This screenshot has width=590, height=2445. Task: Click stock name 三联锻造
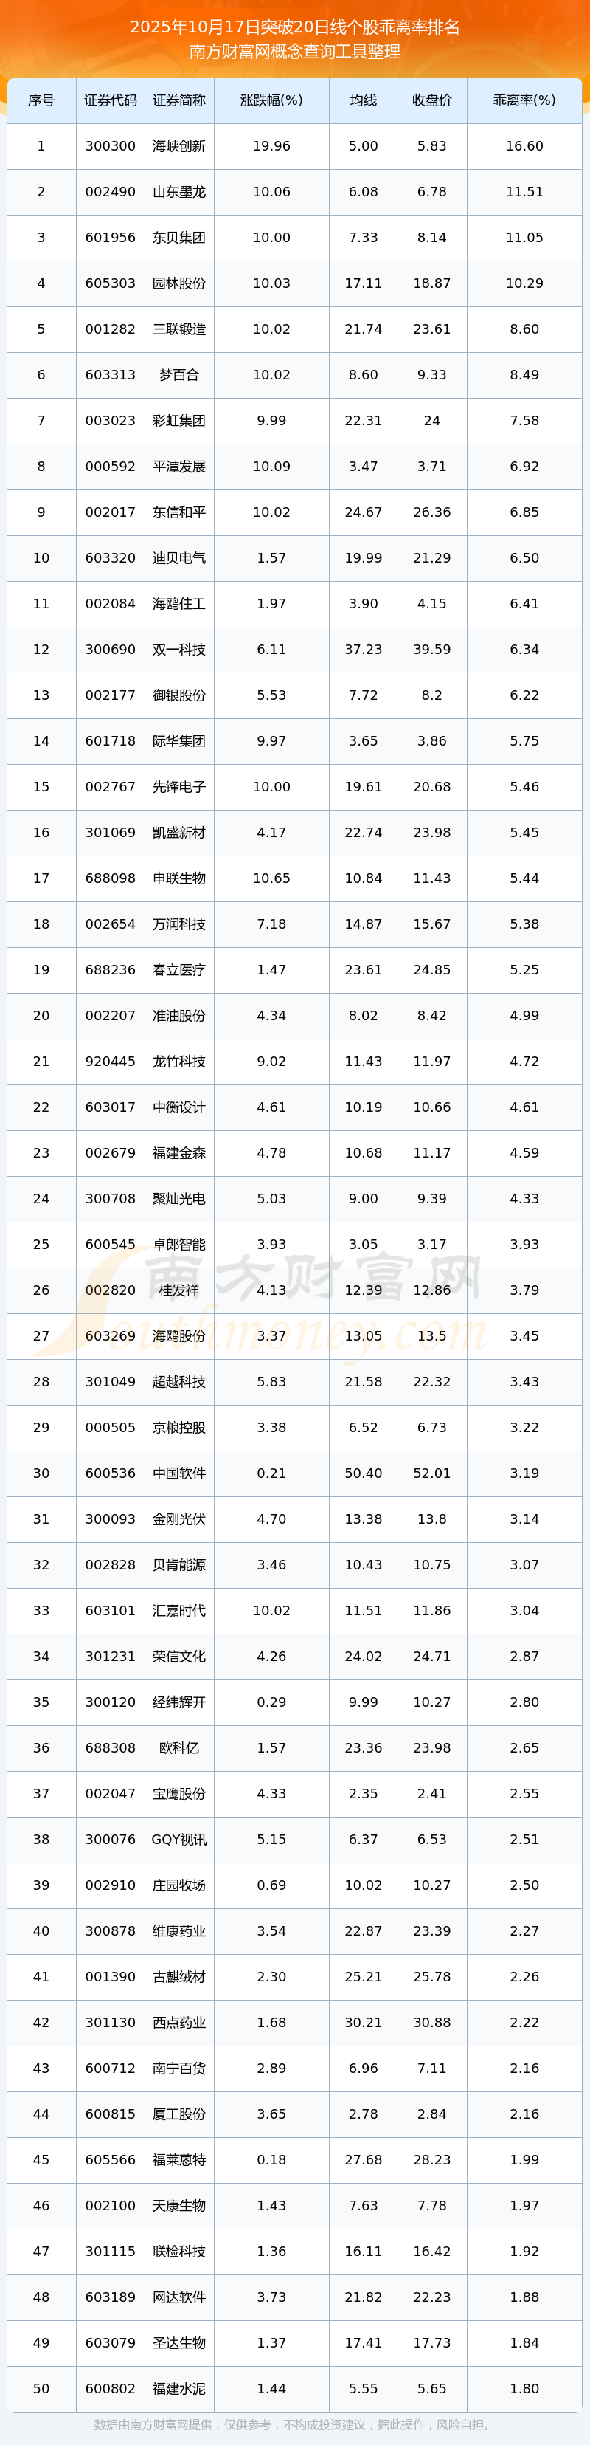[179, 329]
